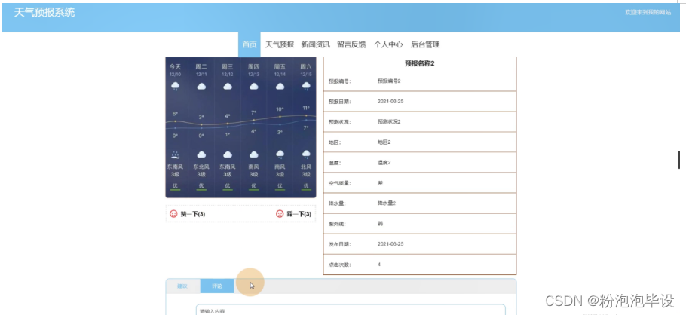Image resolution: width=686 pixels, height=315 pixels.
Task: Focus the 请输入内容 comment input box
Action: pyautogui.click(x=351, y=310)
